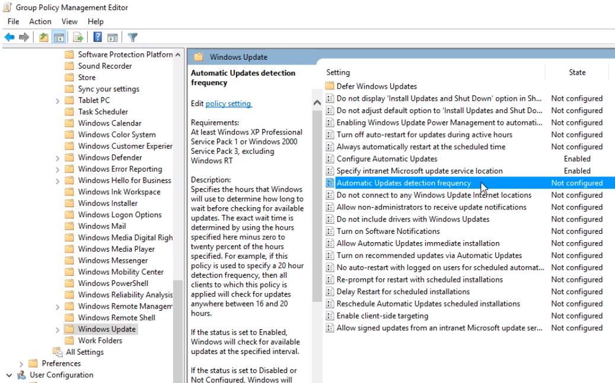Open the View menu
The width and height of the screenshot is (615, 383).
click(69, 21)
